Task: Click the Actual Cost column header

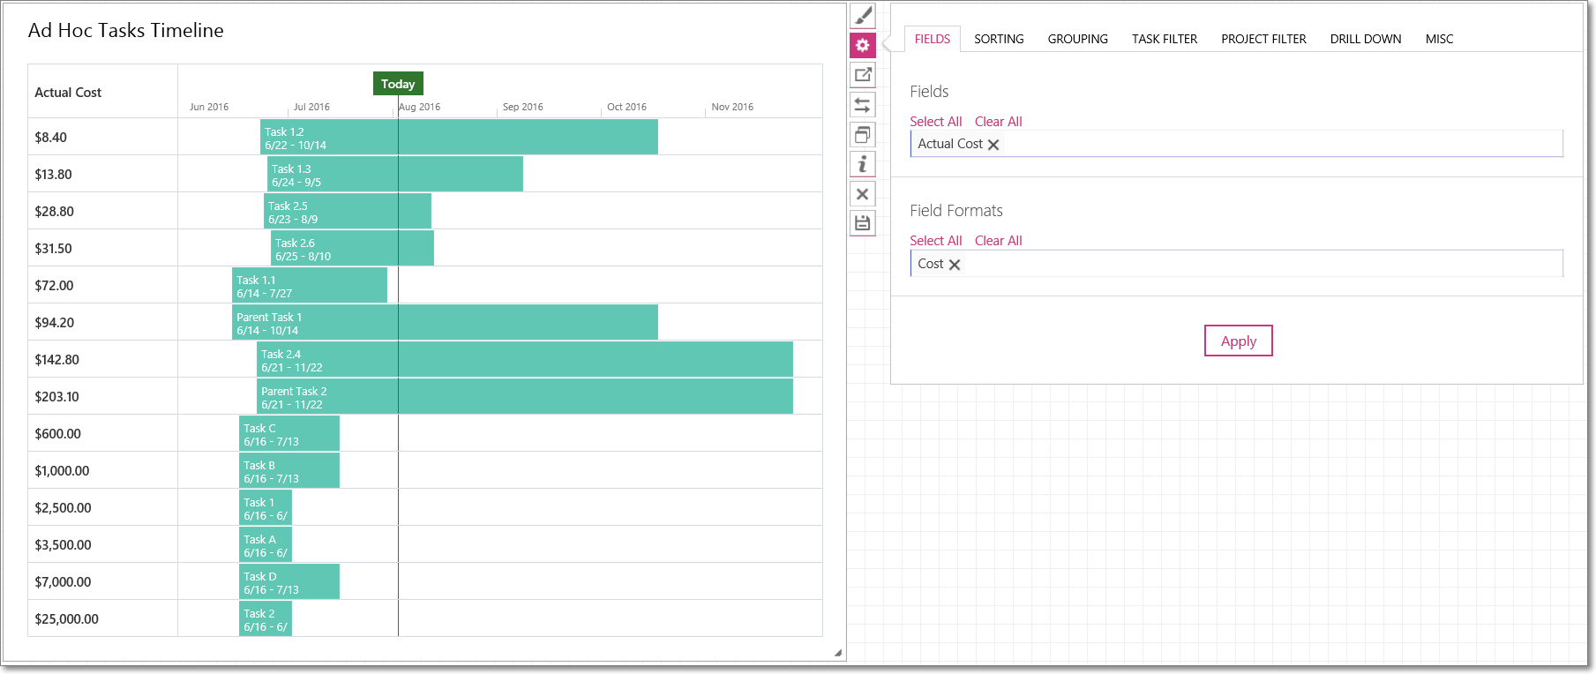Action: point(68,93)
